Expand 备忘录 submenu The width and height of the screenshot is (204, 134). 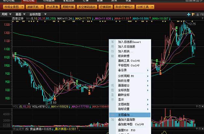coord(148,70)
